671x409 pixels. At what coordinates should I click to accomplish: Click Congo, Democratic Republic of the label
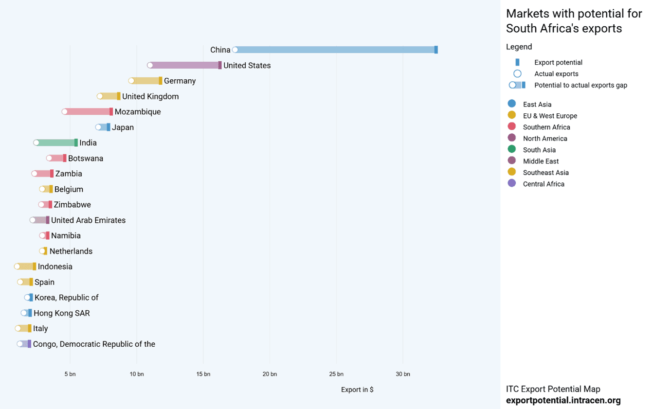coord(94,344)
